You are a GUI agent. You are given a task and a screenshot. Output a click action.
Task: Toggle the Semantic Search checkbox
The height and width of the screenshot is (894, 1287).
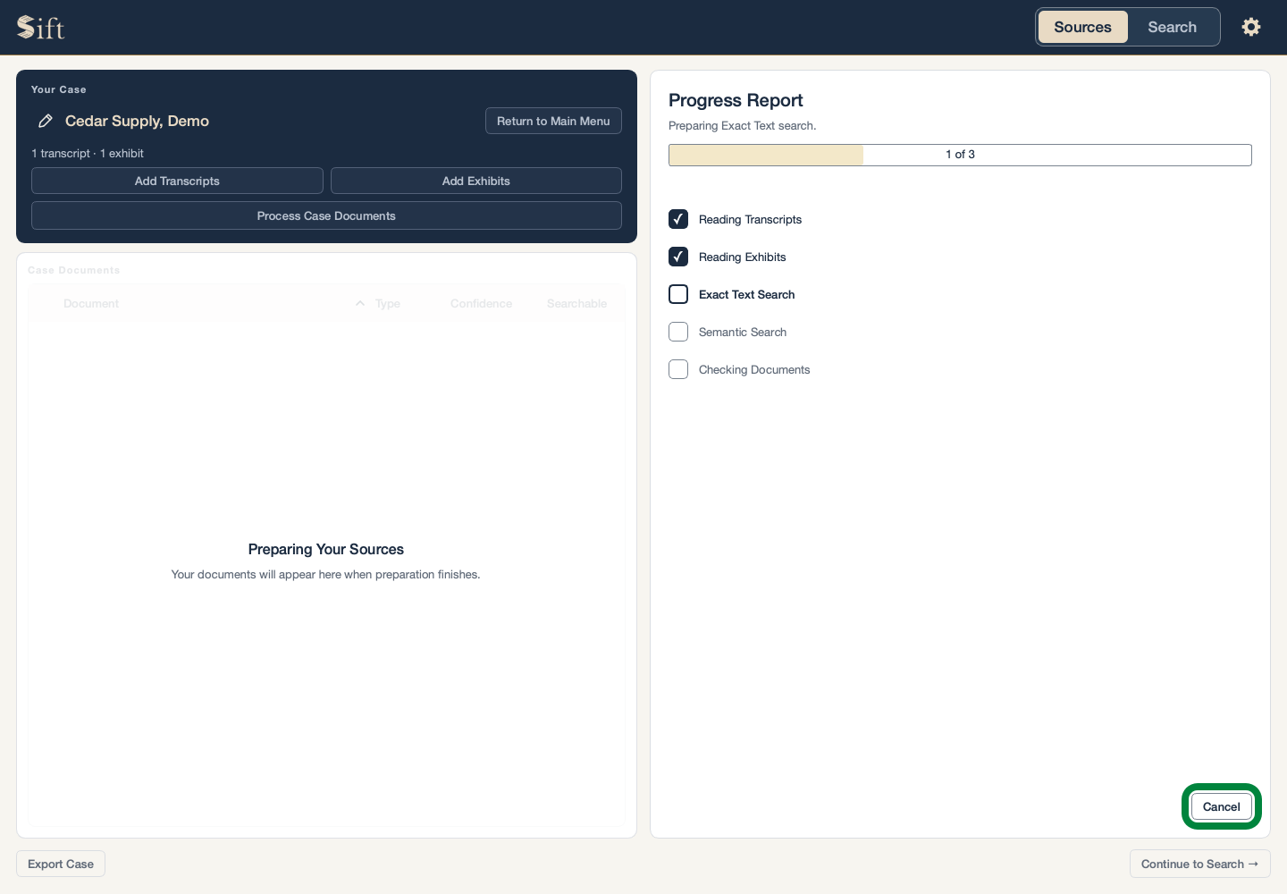tap(678, 332)
